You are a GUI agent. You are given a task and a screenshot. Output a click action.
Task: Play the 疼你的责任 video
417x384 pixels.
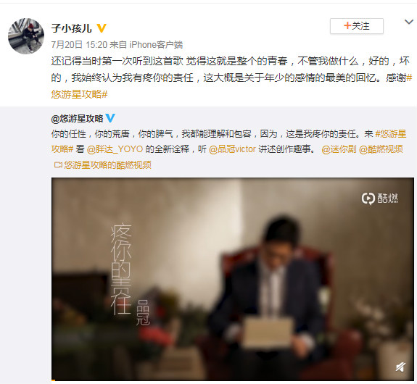point(233,279)
